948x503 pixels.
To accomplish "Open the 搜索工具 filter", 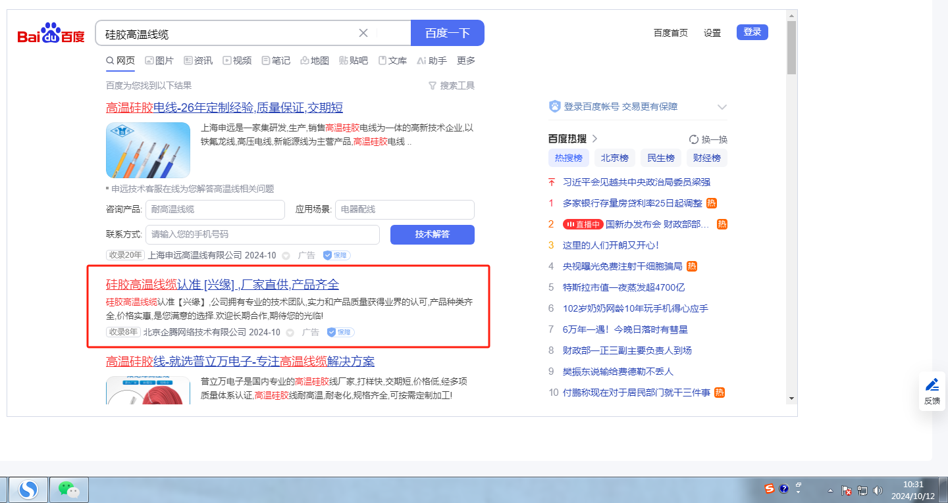I will tap(452, 85).
